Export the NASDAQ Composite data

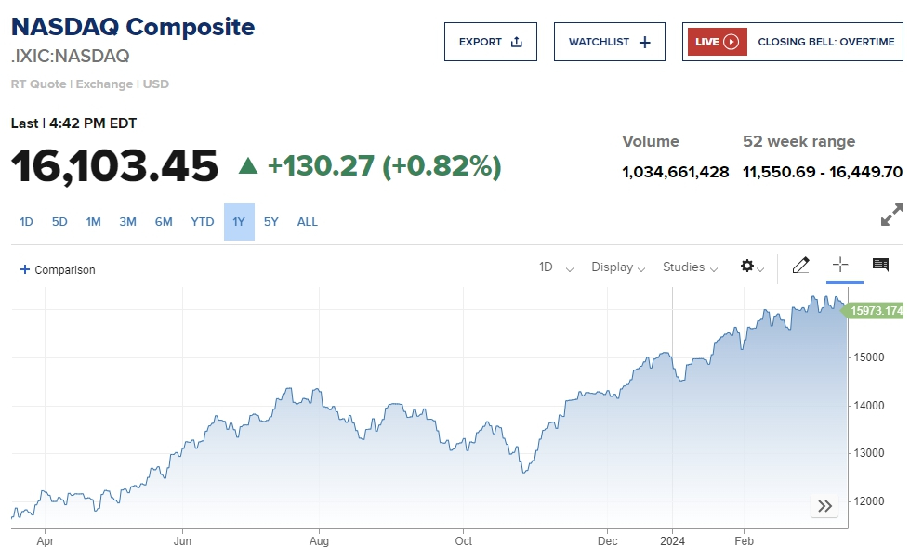(x=490, y=42)
